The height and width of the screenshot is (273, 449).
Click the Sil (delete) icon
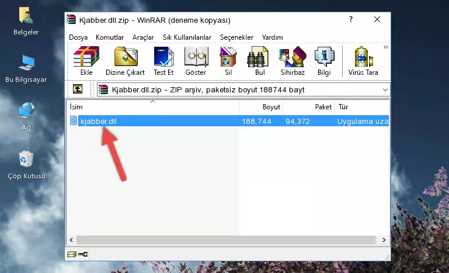[x=228, y=61]
